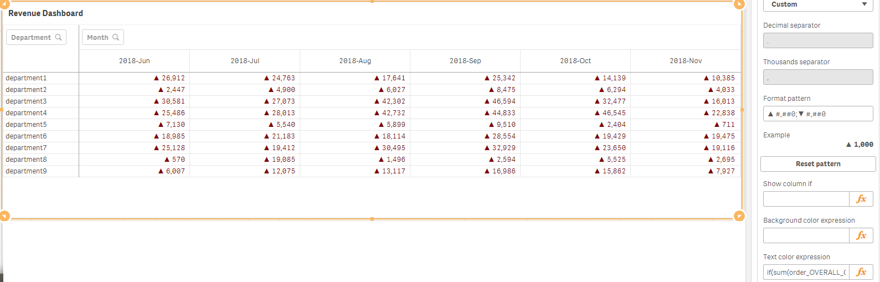Screen dimensions: 880x282
Task: Select the 2018-Aug column header
Action: pyautogui.click(x=355, y=61)
